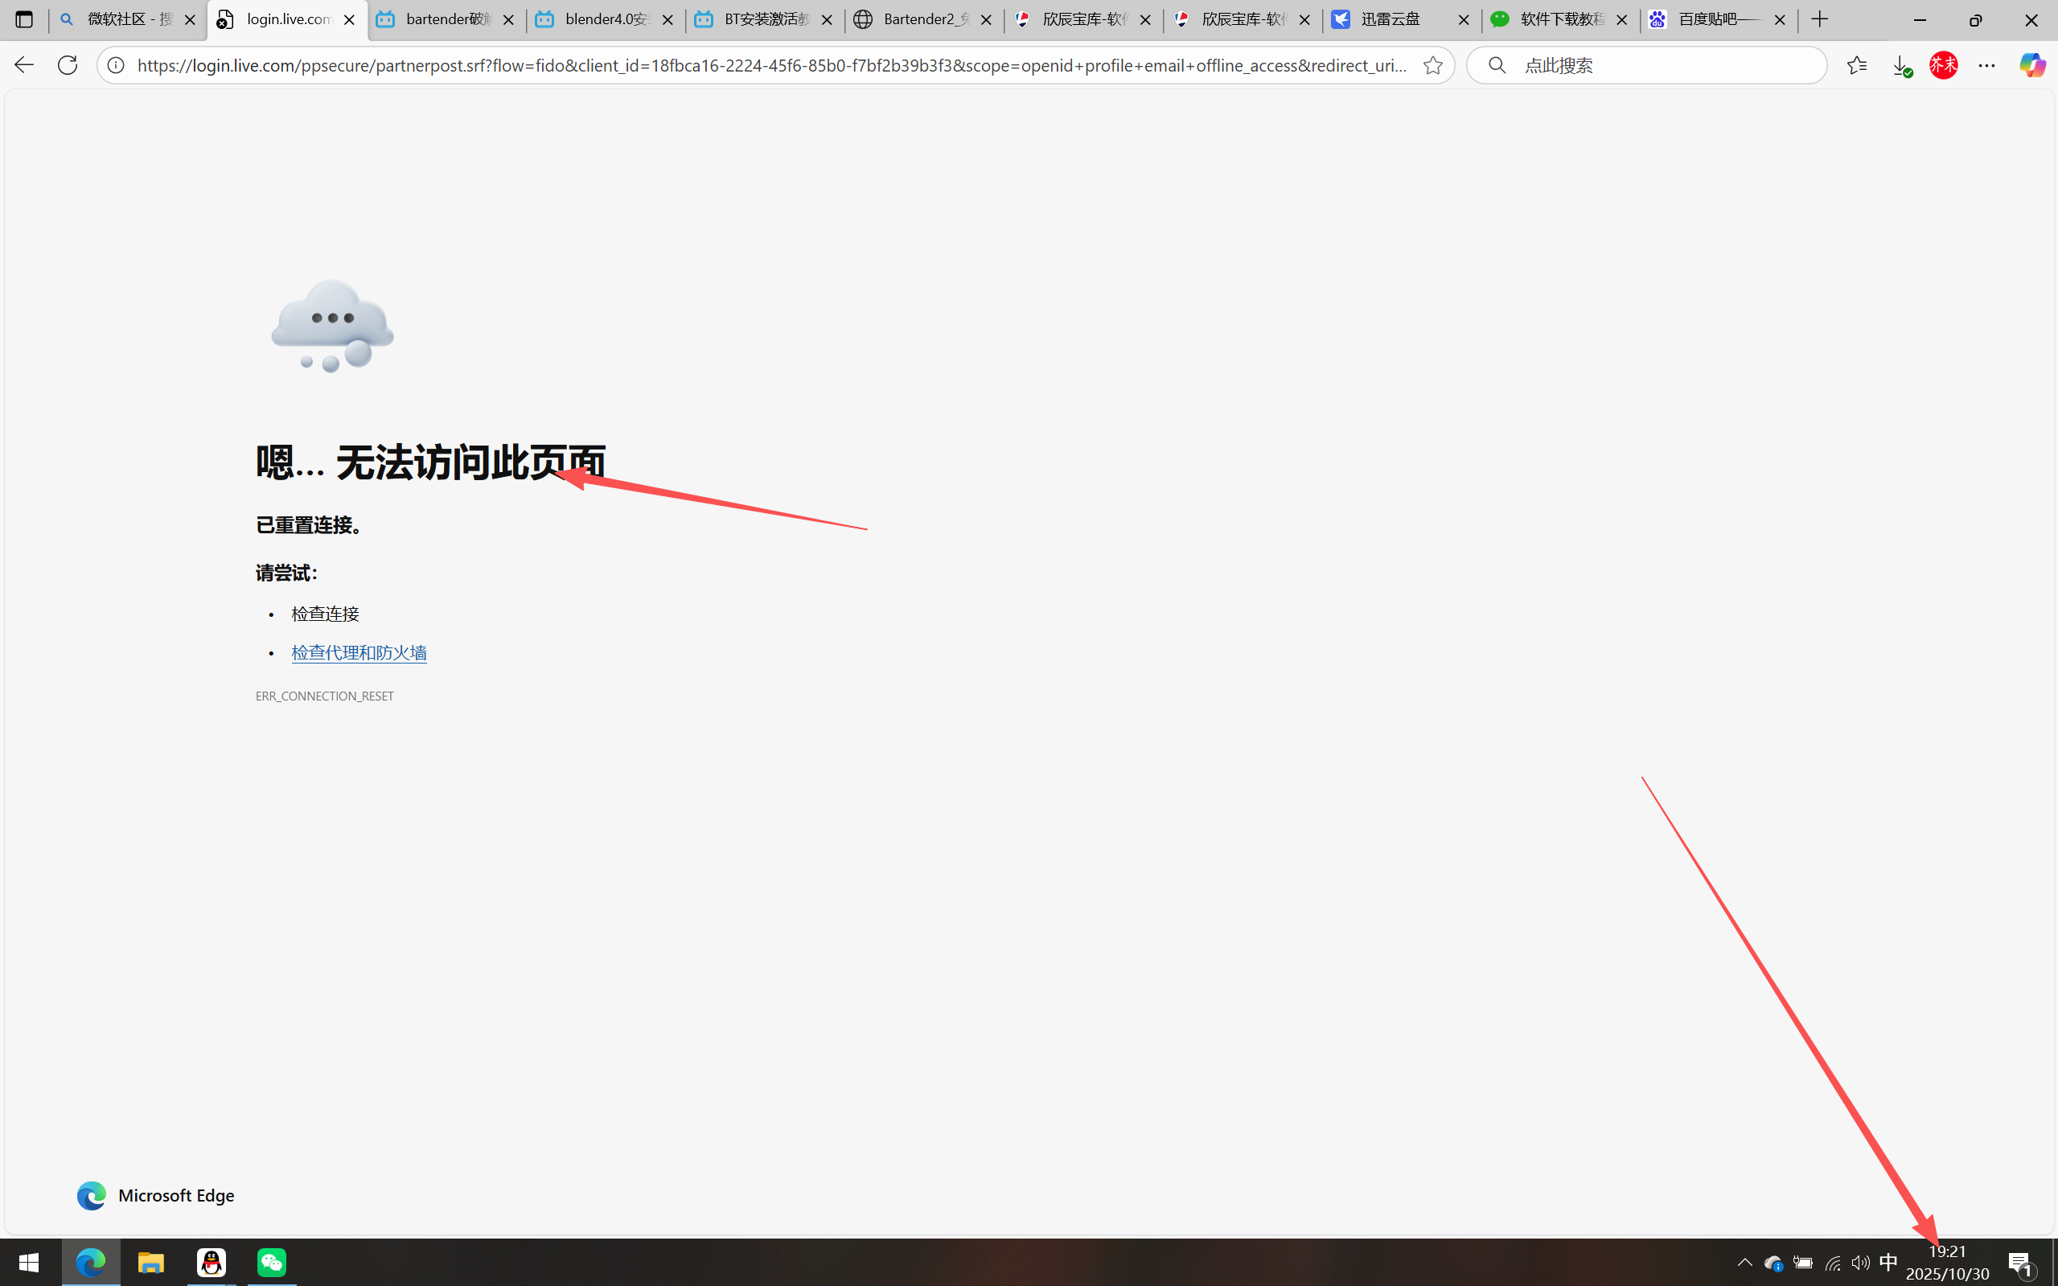Open File Explorer from the taskbar
Image resolution: width=2058 pixels, height=1286 pixels.
point(150,1262)
